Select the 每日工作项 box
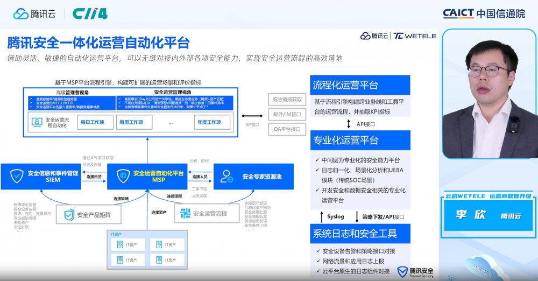 95,122
